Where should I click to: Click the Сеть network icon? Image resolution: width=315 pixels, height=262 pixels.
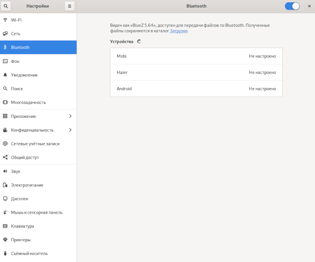click(x=5, y=34)
